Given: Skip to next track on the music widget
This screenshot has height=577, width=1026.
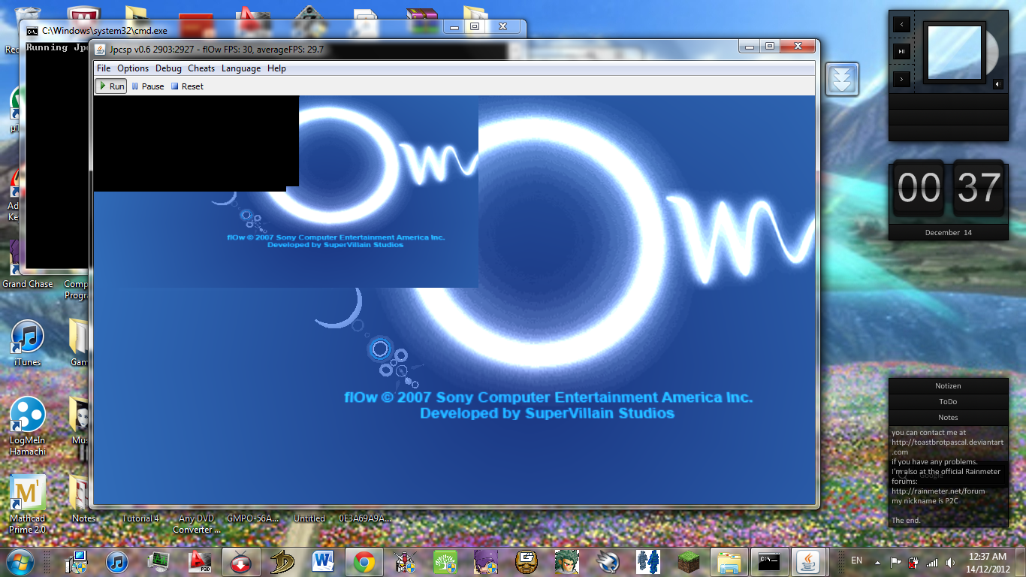Looking at the screenshot, I should pos(902,78).
